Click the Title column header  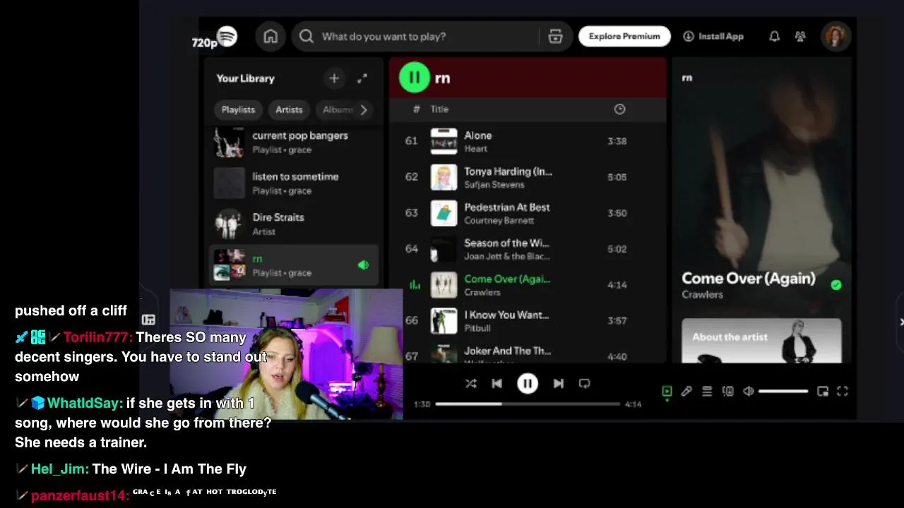coord(439,109)
